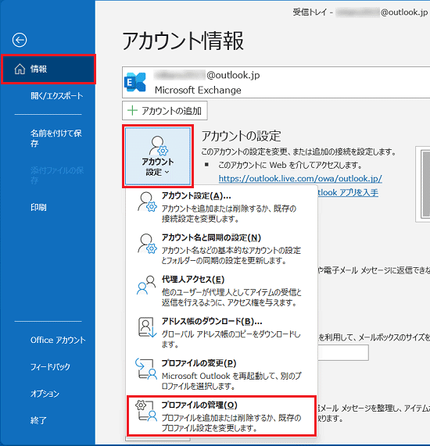This screenshot has height=446, width=430.
Task: Click text このアカウントに Web を介してアクセスします。
Action: pos(290,165)
